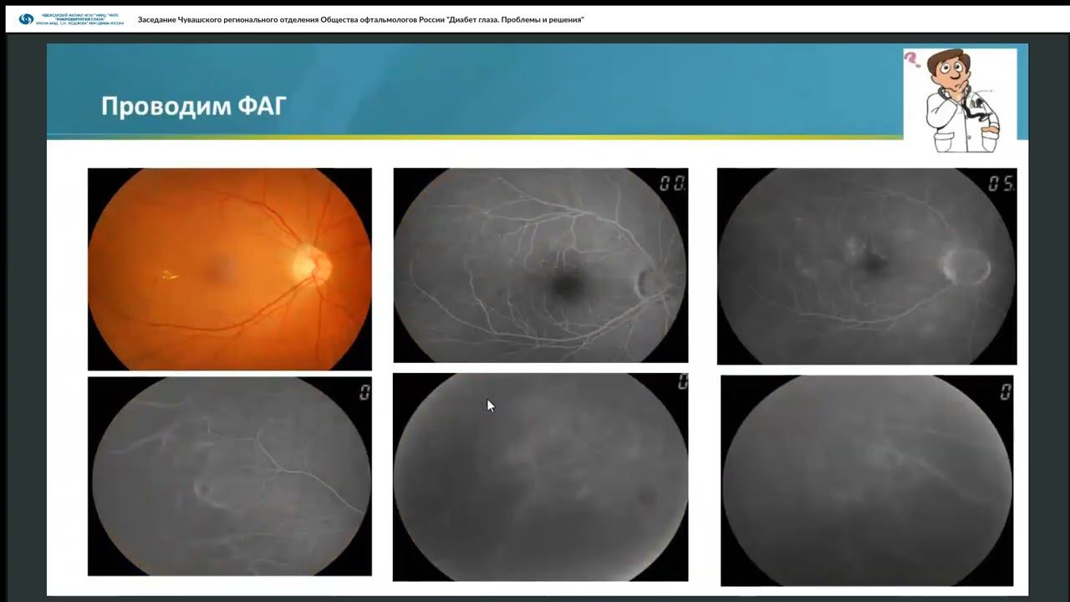Click the "05." timestamp on the angiogram
1070x602 pixels.
[x=1001, y=184]
